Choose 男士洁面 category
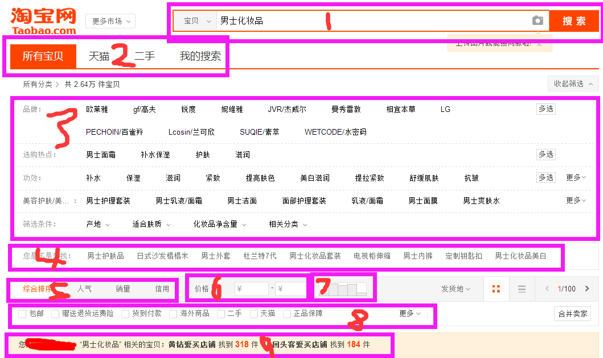The width and height of the screenshot is (603, 358). click(242, 201)
